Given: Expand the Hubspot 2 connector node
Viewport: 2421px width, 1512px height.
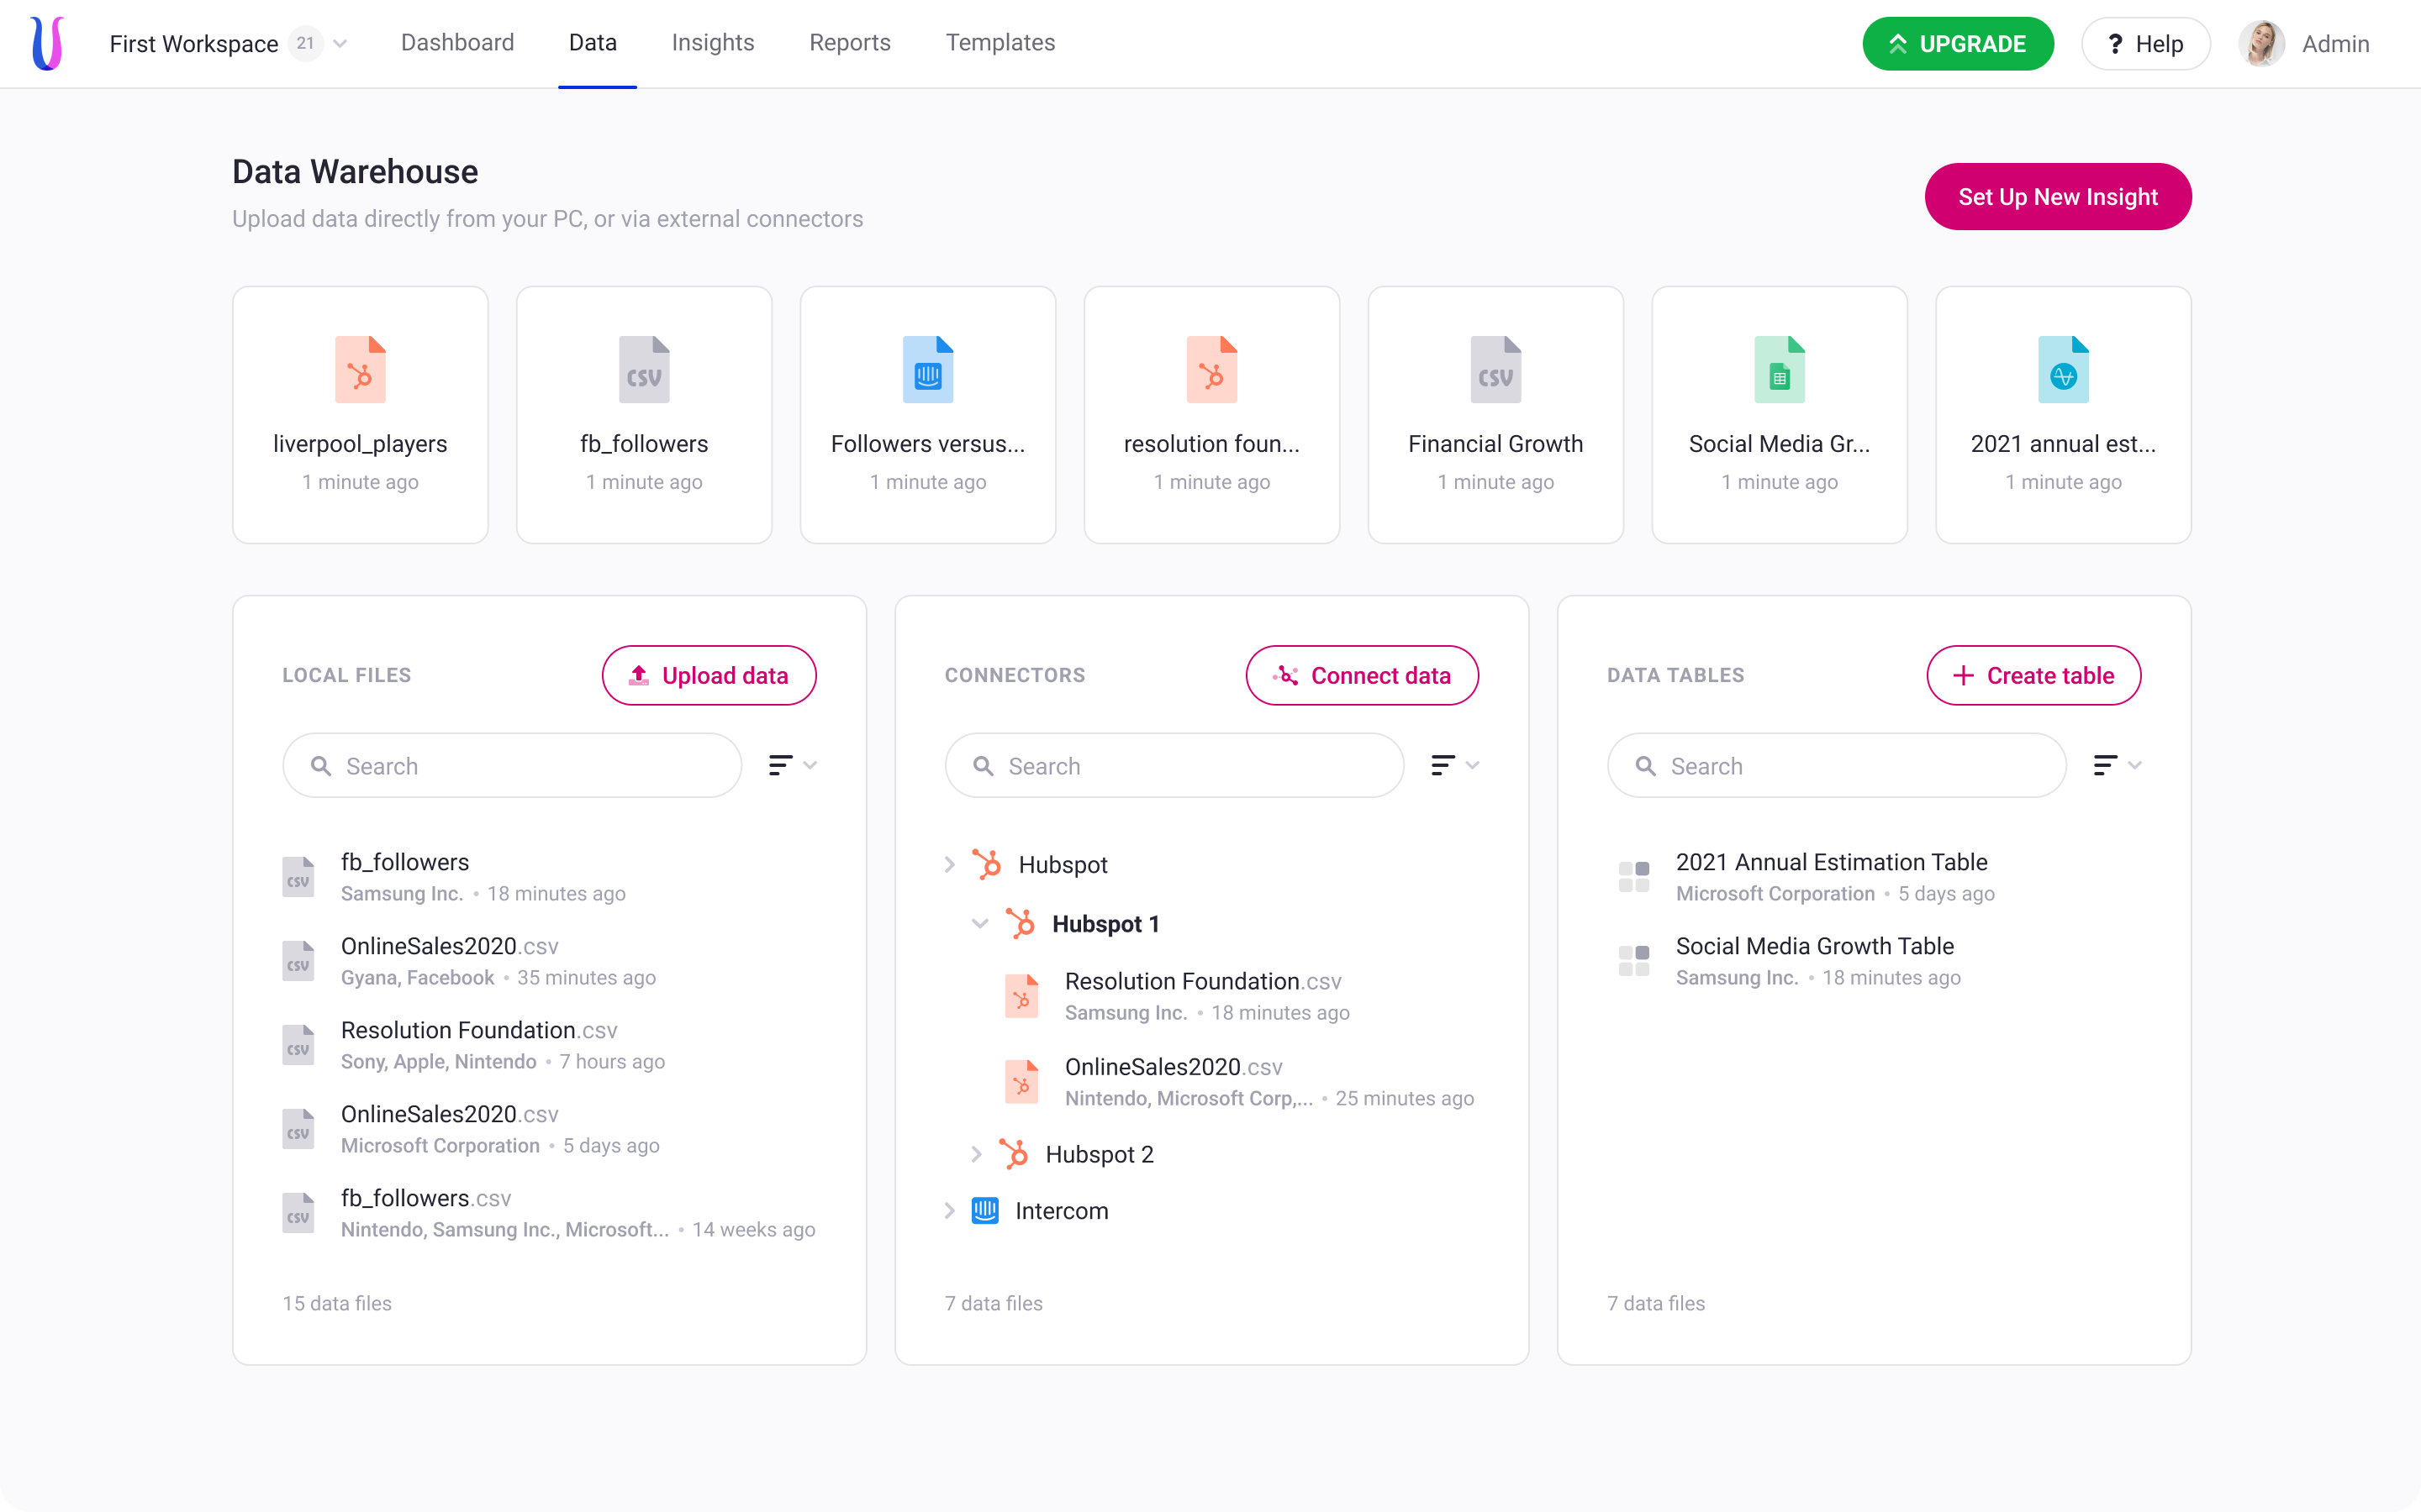Looking at the screenshot, I should (x=977, y=1154).
